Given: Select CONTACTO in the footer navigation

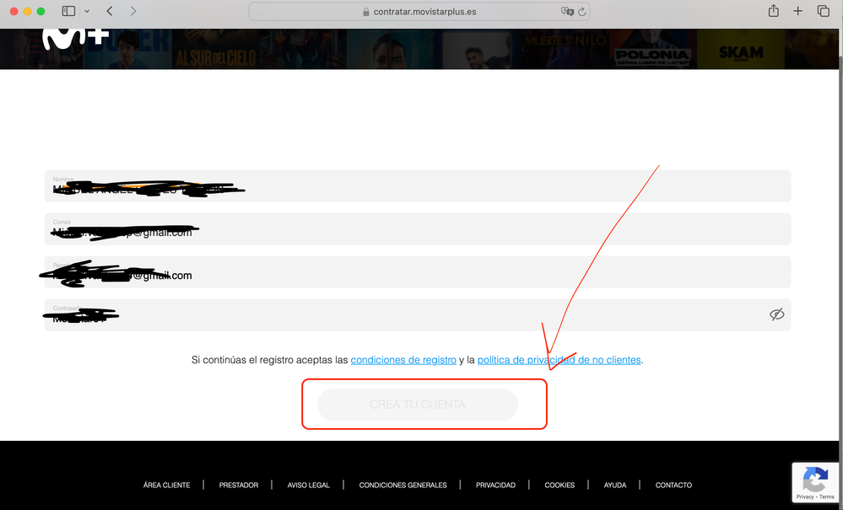Looking at the screenshot, I should coord(673,485).
